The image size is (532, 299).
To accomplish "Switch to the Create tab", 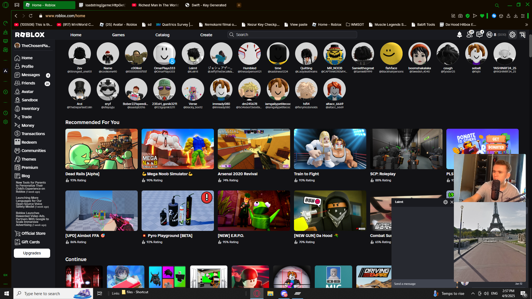I will (206, 35).
